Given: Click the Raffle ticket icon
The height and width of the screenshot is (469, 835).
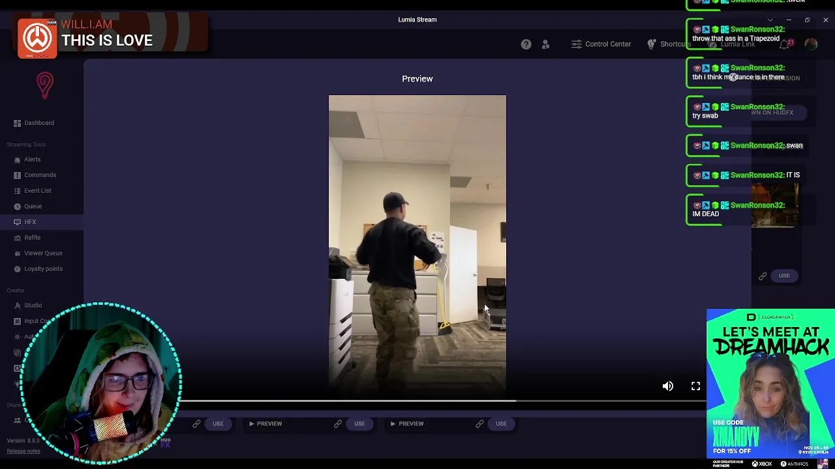Looking at the screenshot, I should 18,237.
